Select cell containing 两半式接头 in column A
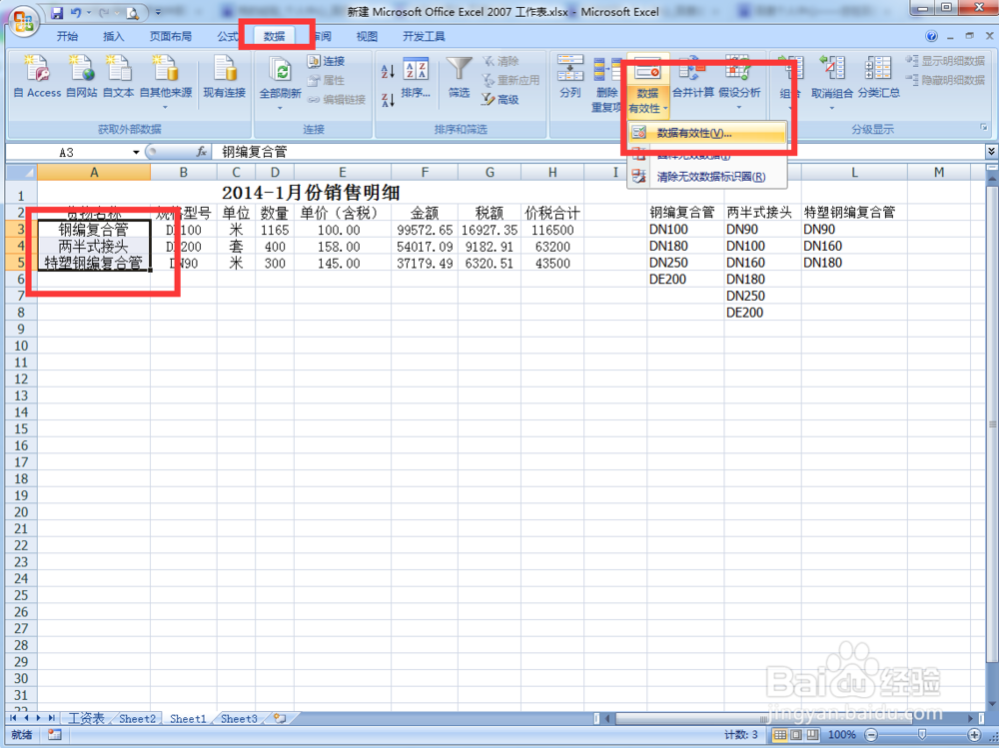Viewport: 999px width, 748px height. [94, 247]
